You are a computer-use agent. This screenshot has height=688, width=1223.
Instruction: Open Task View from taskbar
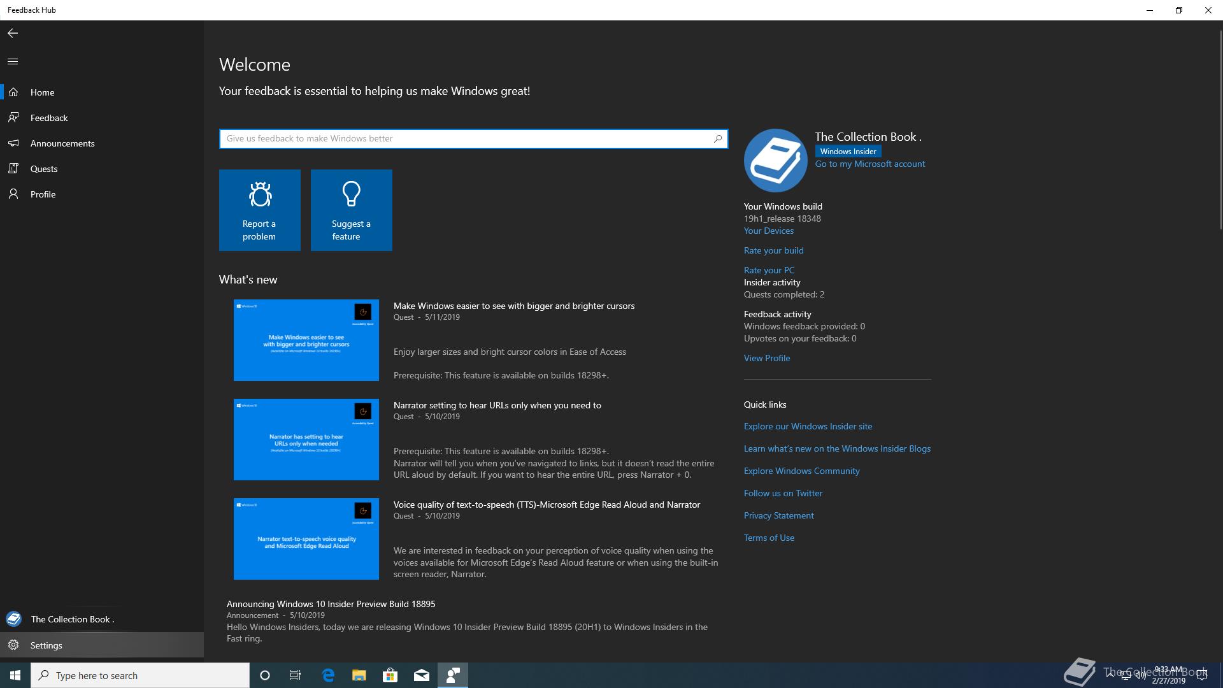pyautogui.click(x=296, y=675)
